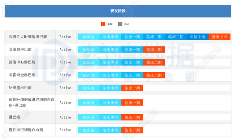Select the 淋巴瘤 row label
Viewport: 236px width, 140px height.
coord(14,117)
